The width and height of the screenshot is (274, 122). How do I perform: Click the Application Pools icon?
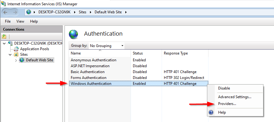16,49
